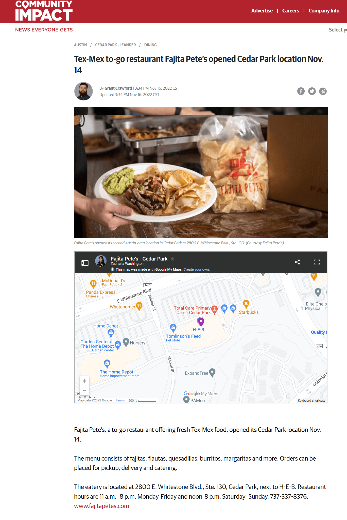Screen dimensions: 347x520
Task: Open the Advertise menu item
Action: tap(262, 11)
